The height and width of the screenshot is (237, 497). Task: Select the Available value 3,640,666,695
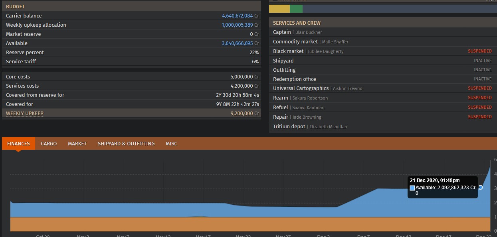coord(238,43)
